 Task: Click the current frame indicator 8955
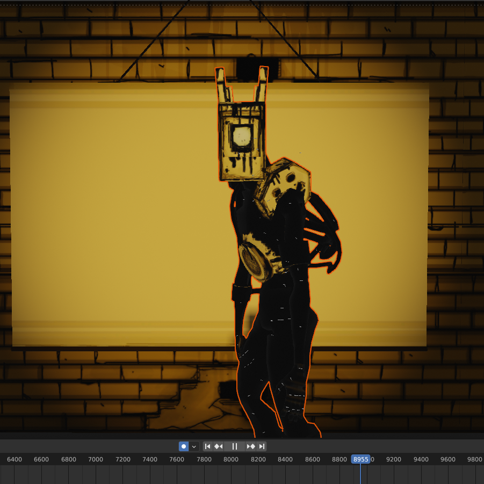tap(360, 459)
